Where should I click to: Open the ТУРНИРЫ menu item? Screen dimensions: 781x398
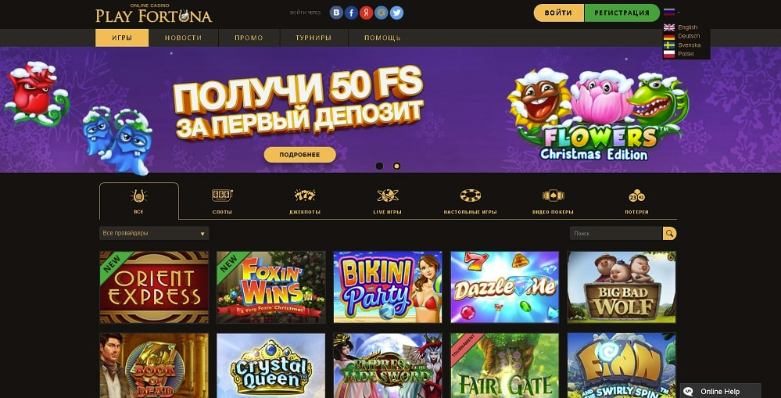(313, 38)
